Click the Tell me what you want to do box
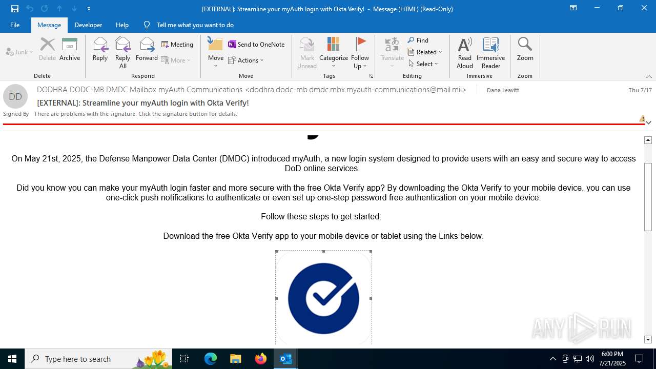The height and width of the screenshot is (369, 656). click(195, 25)
